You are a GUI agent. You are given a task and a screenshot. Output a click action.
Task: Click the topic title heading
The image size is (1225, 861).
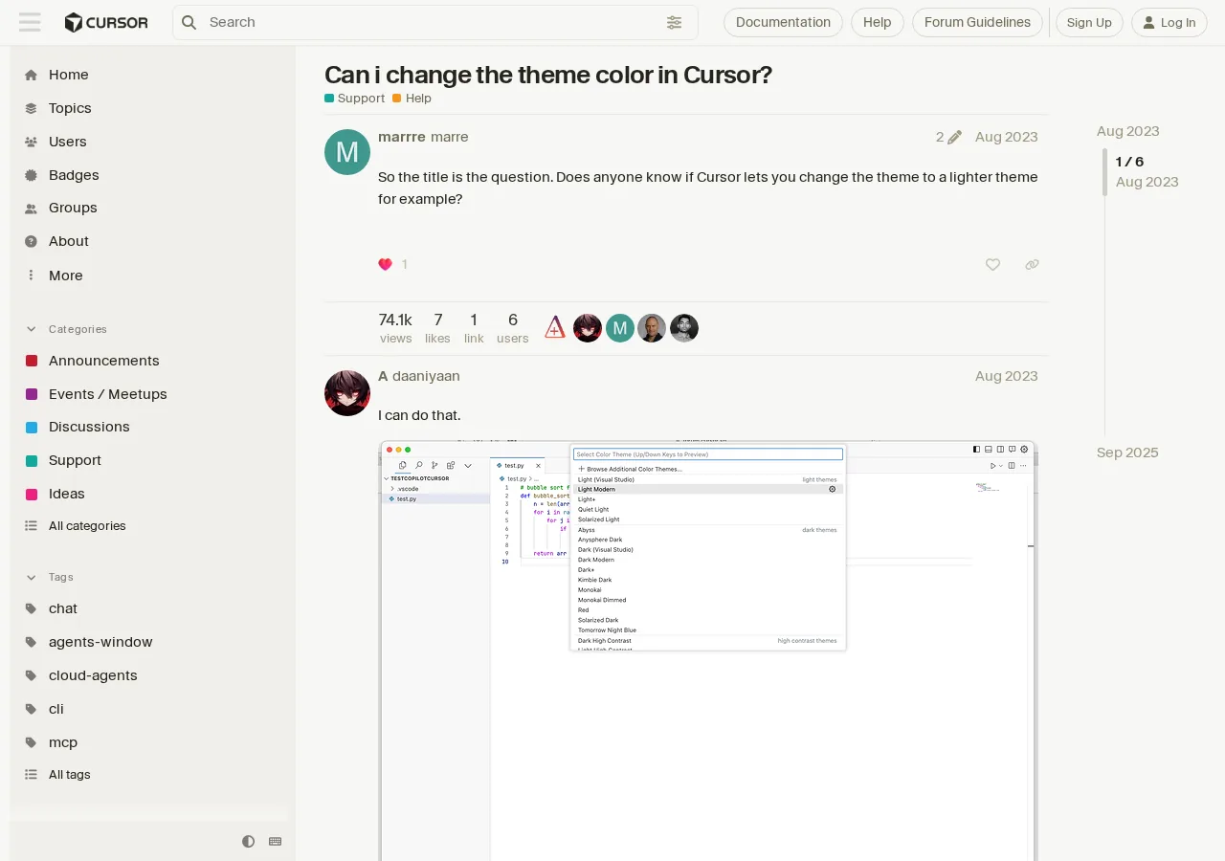(x=548, y=75)
